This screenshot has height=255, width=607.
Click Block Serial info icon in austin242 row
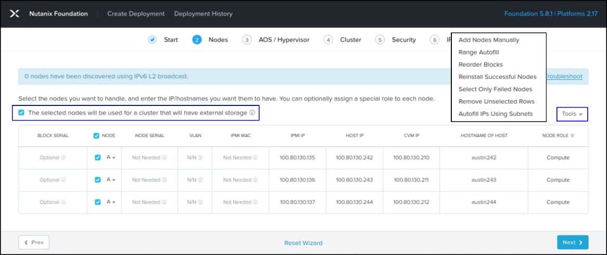click(63, 158)
